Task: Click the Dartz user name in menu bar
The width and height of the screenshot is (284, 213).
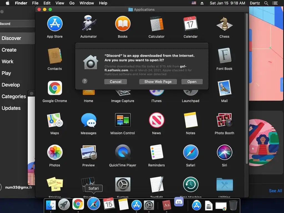Action: point(255,3)
